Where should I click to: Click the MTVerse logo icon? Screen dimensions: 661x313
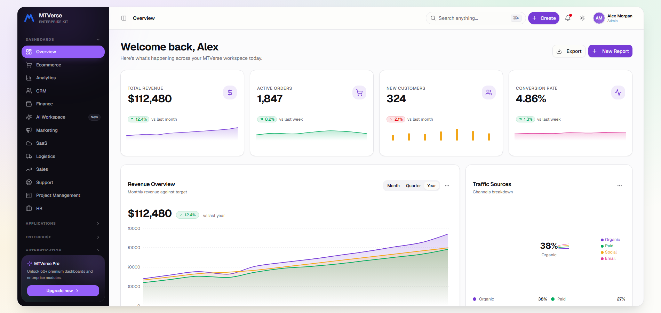[29, 18]
